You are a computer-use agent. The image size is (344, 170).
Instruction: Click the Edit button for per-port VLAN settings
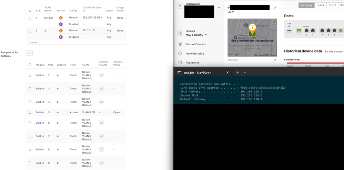[29, 53]
